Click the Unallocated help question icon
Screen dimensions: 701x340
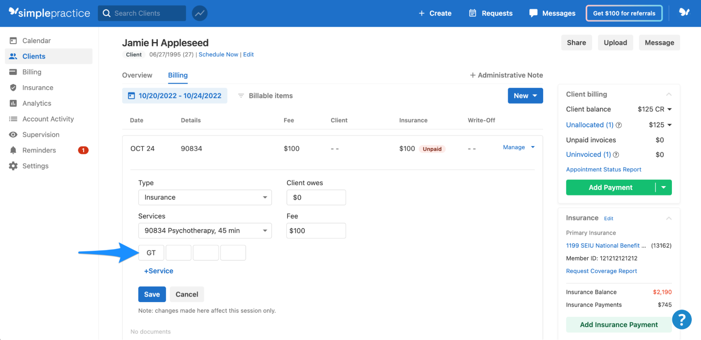pos(619,125)
